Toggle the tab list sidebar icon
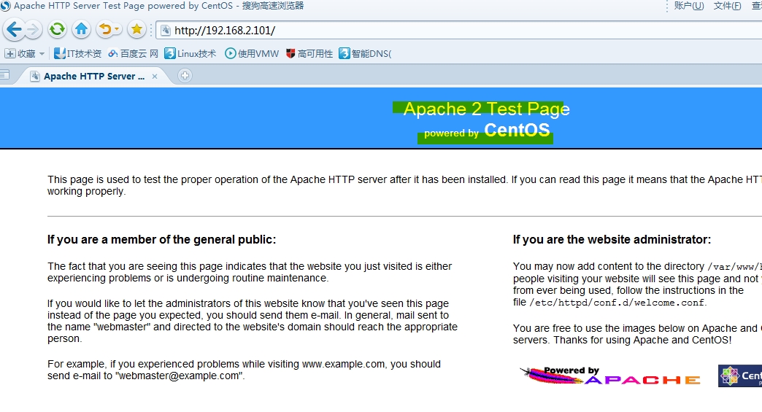The width and height of the screenshot is (762, 412). (x=4, y=74)
